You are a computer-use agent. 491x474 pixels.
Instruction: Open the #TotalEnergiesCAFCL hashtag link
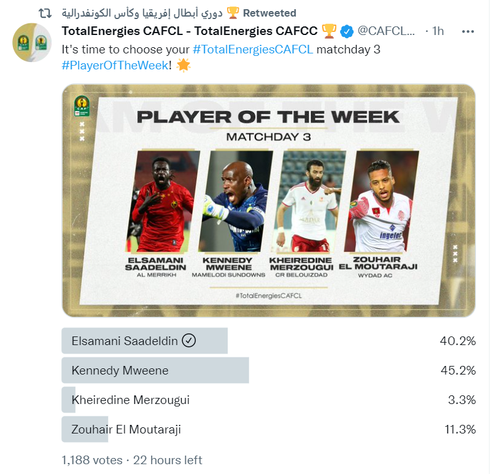point(253,50)
